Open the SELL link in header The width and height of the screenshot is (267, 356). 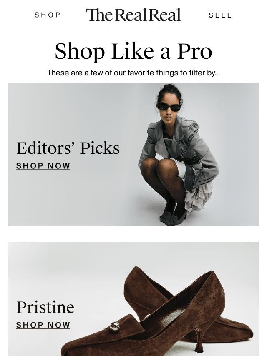tap(220, 15)
